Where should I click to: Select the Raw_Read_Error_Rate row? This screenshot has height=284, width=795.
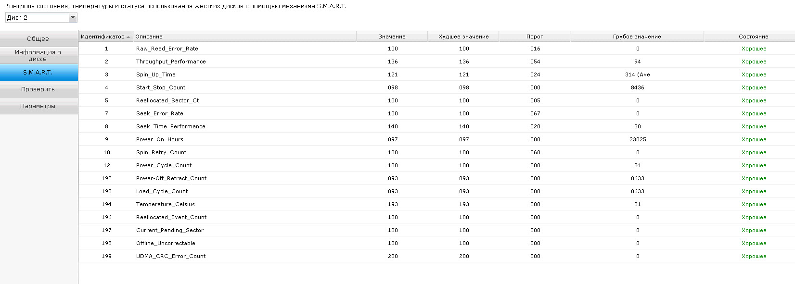[436, 49]
